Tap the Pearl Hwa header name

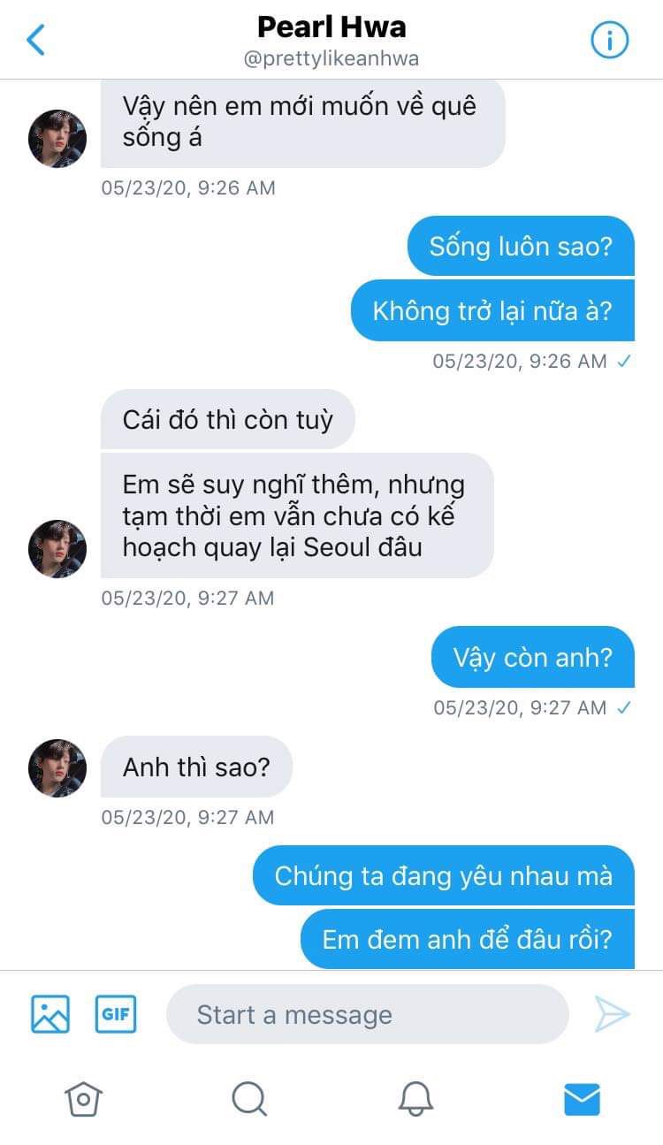coord(331,27)
